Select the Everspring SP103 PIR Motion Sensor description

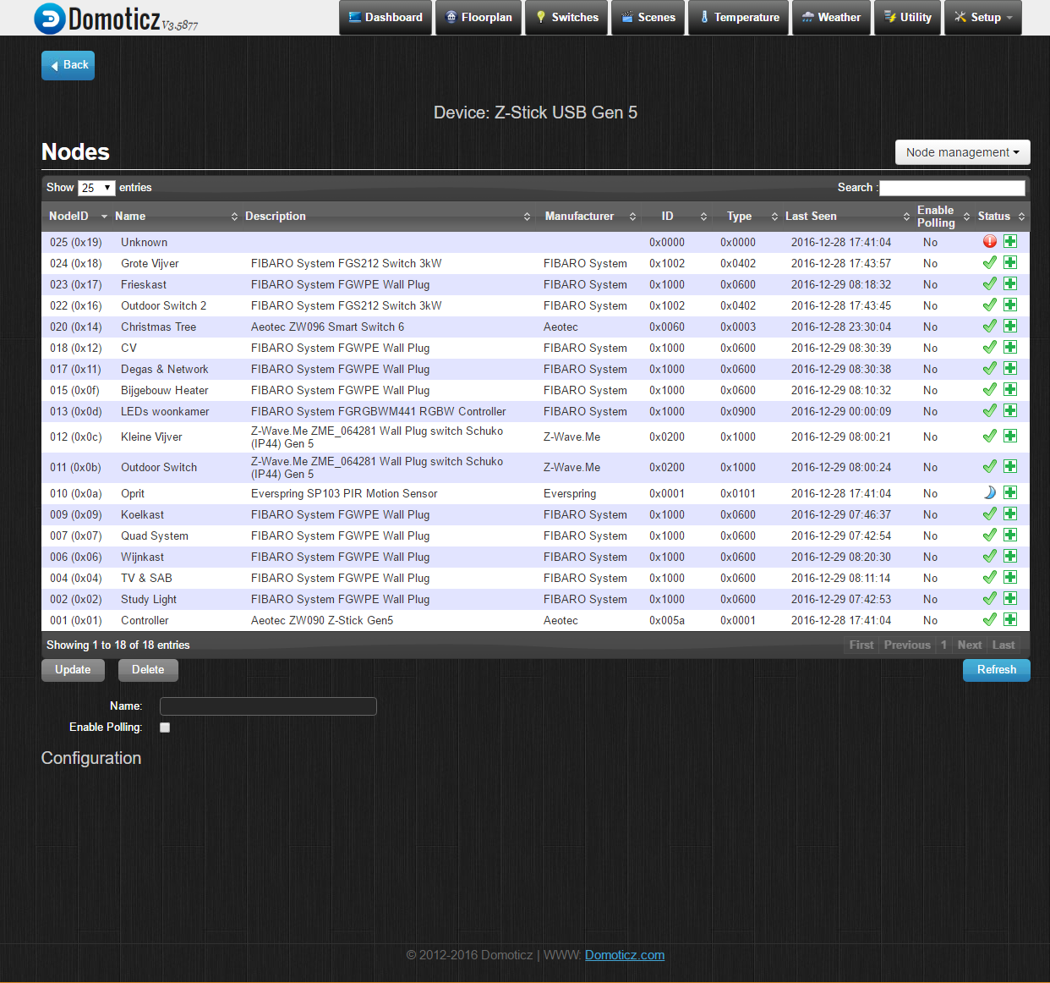[344, 494]
